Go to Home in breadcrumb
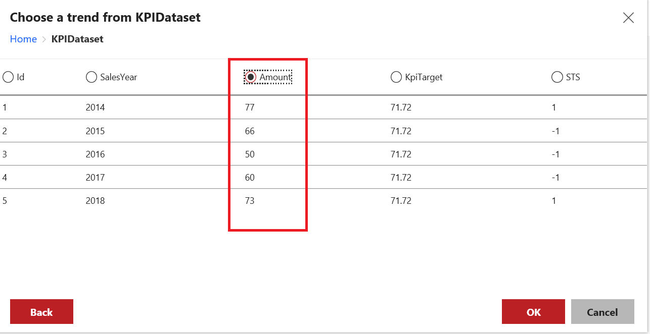The height and width of the screenshot is (334, 650). pos(23,39)
